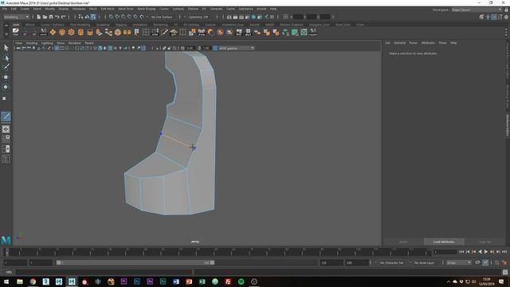510x287 pixels.
Task: Click the Load Attributes button
Action: pyautogui.click(x=444, y=242)
